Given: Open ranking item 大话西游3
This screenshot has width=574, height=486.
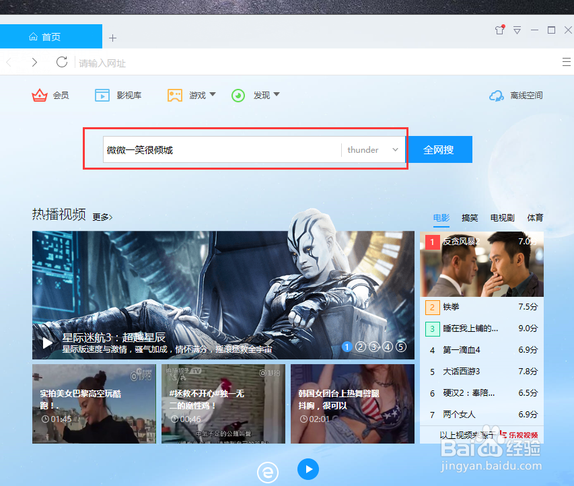Looking at the screenshot, I should (x=482, y=372).
